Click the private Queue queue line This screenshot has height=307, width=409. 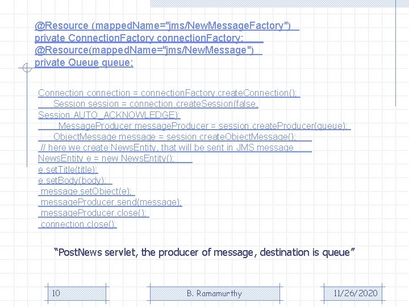(x=84, y=63)
